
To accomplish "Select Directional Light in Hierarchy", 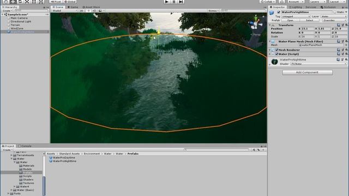I will [x=21, y=22].
